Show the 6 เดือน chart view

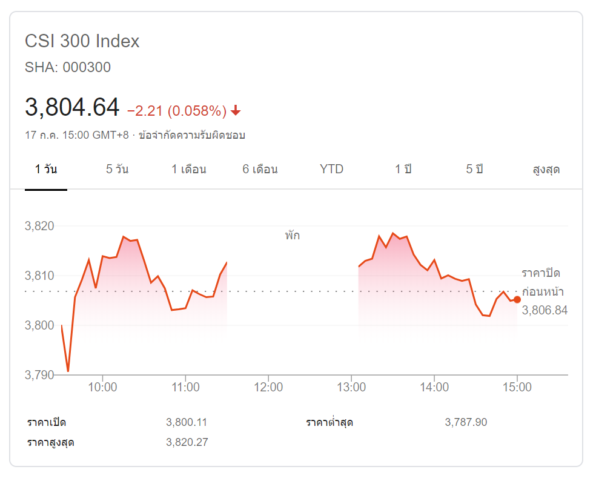pos(260,169)
